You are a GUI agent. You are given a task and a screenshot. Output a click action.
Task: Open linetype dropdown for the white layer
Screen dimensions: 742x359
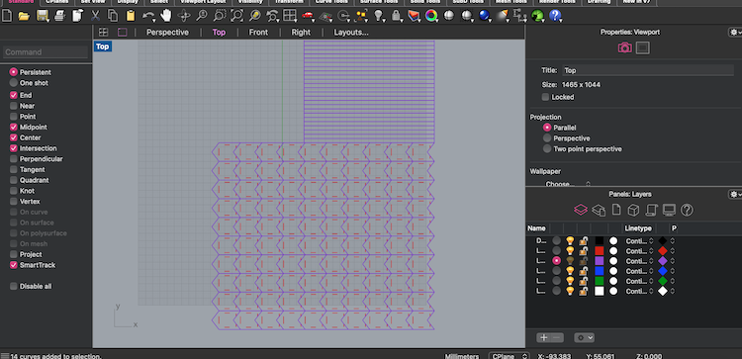[x=639, y=292]
